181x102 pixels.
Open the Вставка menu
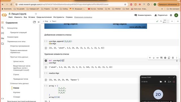point(32,17)
